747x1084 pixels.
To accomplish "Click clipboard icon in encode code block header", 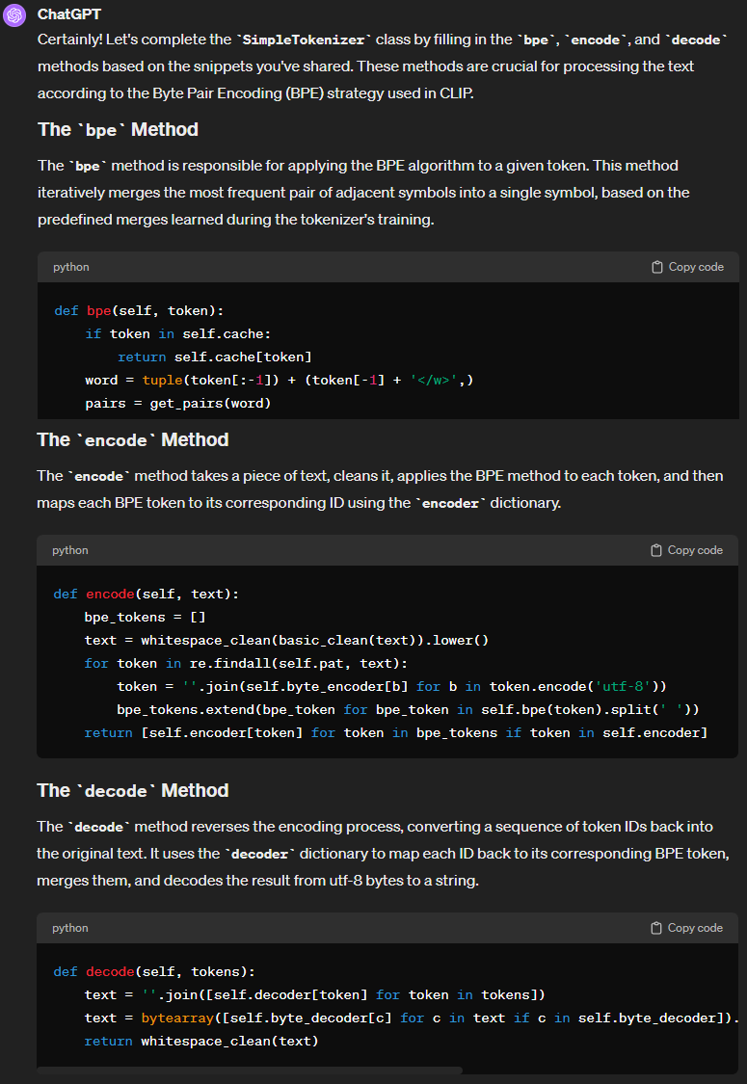I will 656,550.
